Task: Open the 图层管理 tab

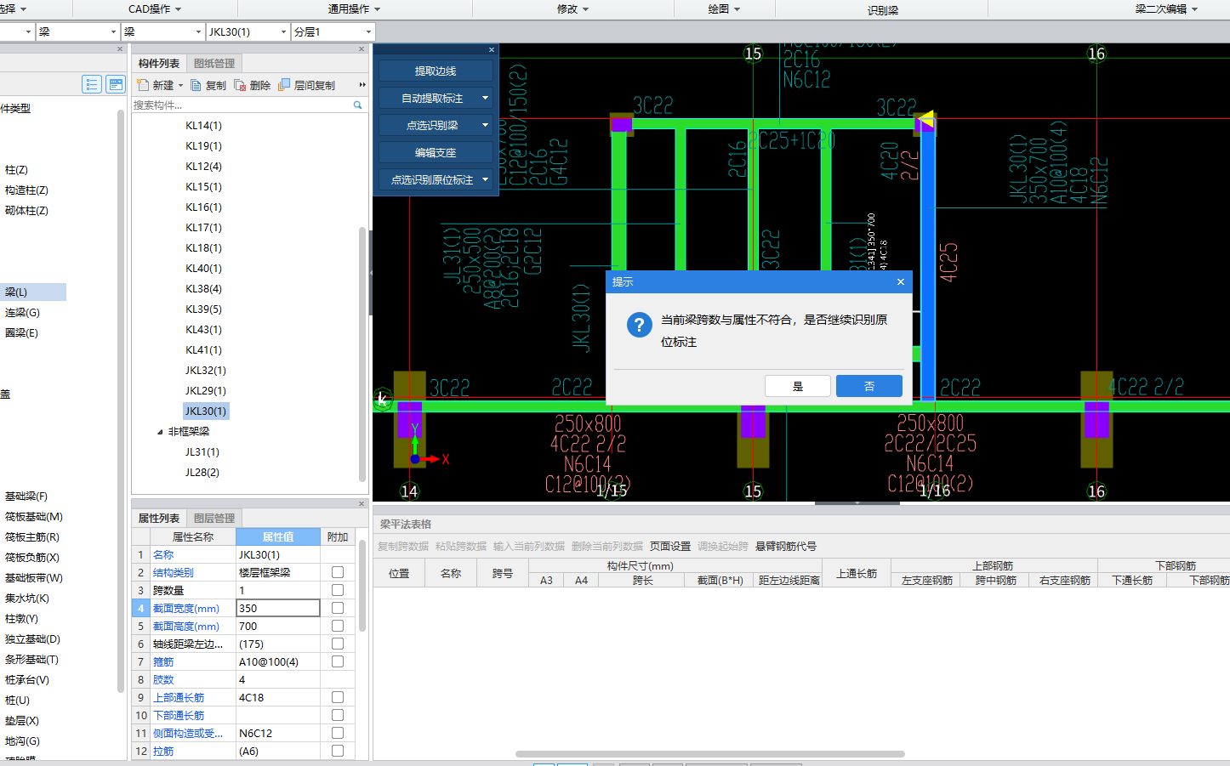Action: (x=214, y=519)
